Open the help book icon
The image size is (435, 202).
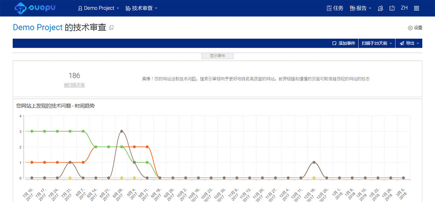pos(392,8)
